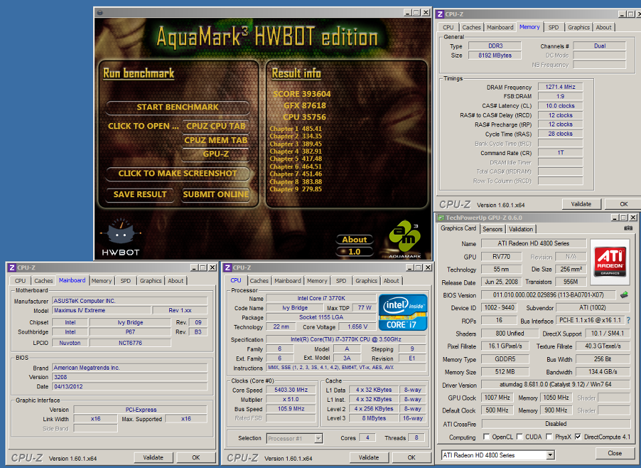Screen dimensions: 641x468
Task: Click the AquaMark window title icon
Action: [100, 13]
